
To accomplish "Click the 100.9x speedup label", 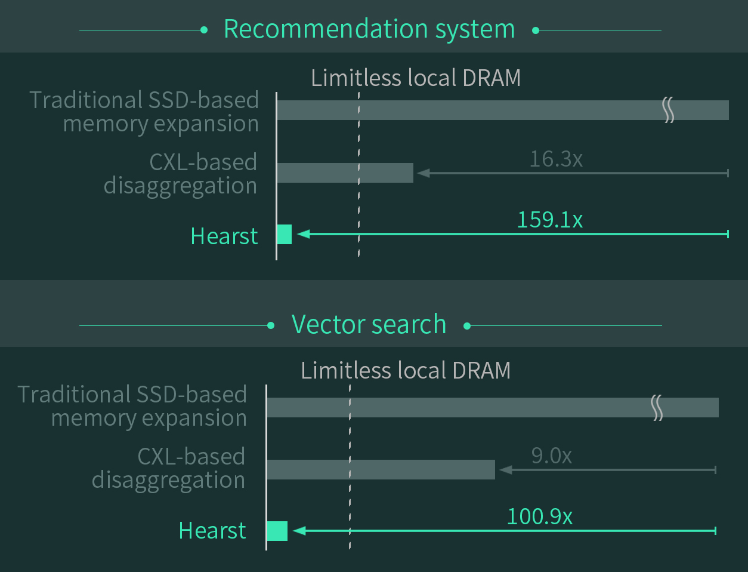I will coord(539,516).
